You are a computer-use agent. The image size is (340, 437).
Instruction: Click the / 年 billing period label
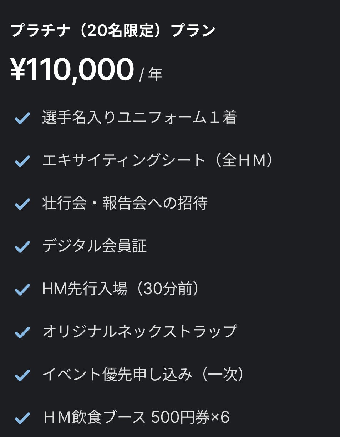pos(151,75)
